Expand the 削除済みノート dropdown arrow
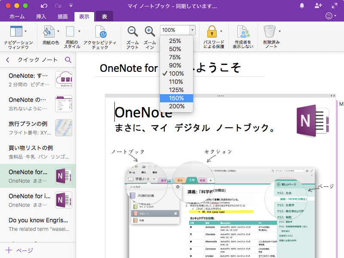 point(280,31)
